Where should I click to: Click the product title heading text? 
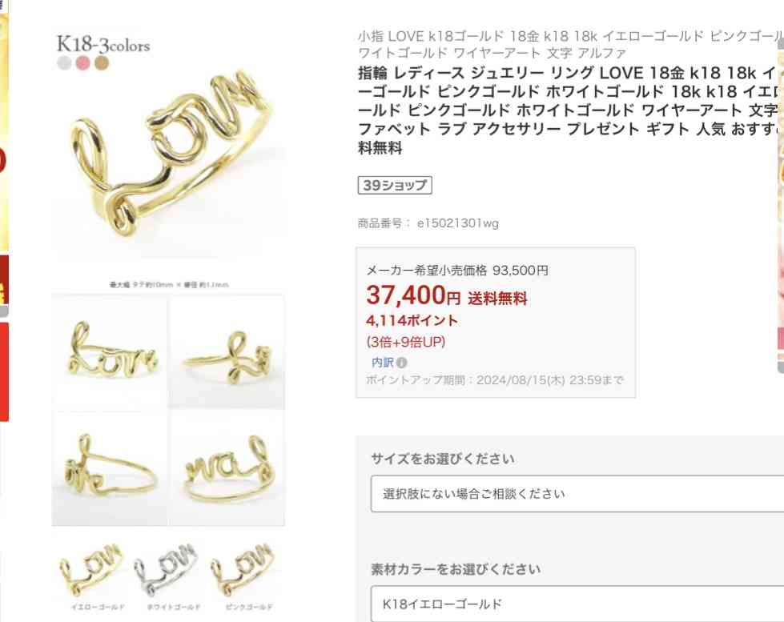[x=570, y=110]
